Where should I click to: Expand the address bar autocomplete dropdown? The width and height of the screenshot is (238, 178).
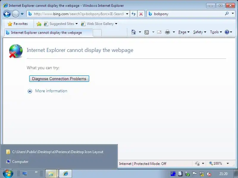[x=127, y=14]
